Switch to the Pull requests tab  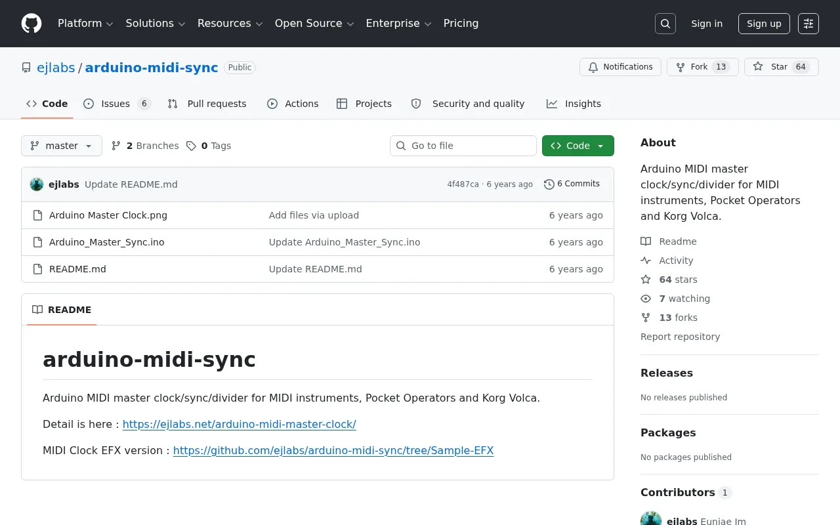click(x=207, y=104)
